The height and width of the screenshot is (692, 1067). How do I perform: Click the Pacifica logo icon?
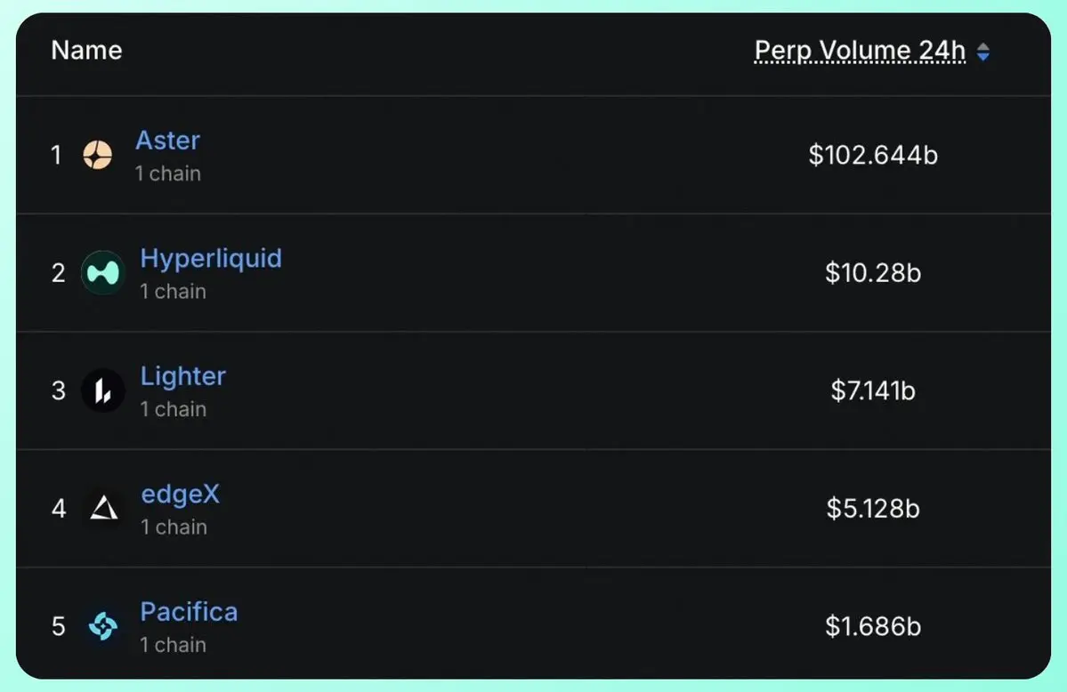(x=102, y=626)
